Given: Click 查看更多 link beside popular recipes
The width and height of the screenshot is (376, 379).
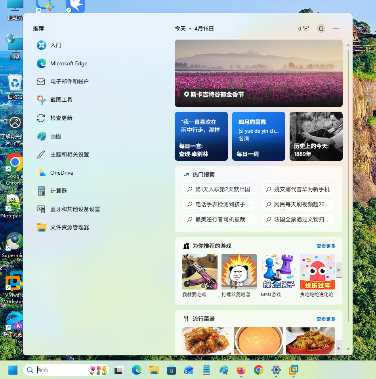Looking at the screenshot, I should point(326,319).
